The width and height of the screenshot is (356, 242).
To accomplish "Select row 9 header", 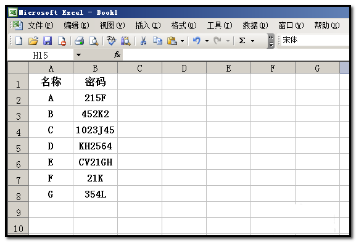I will click(x=18, y=210).
